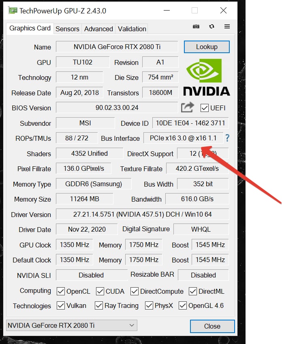Image resolution: width=282 pixels, height=344 pixels.
Task: Click the Driver Date value Nov 22, 2020
Action: pyautogui.click(x=87, y=229)
